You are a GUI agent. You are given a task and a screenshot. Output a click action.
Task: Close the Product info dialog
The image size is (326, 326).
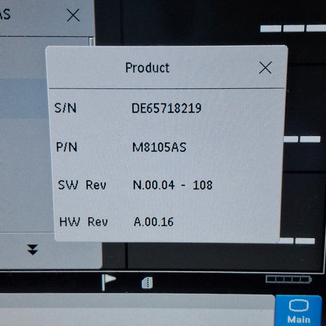coord(265,67)
